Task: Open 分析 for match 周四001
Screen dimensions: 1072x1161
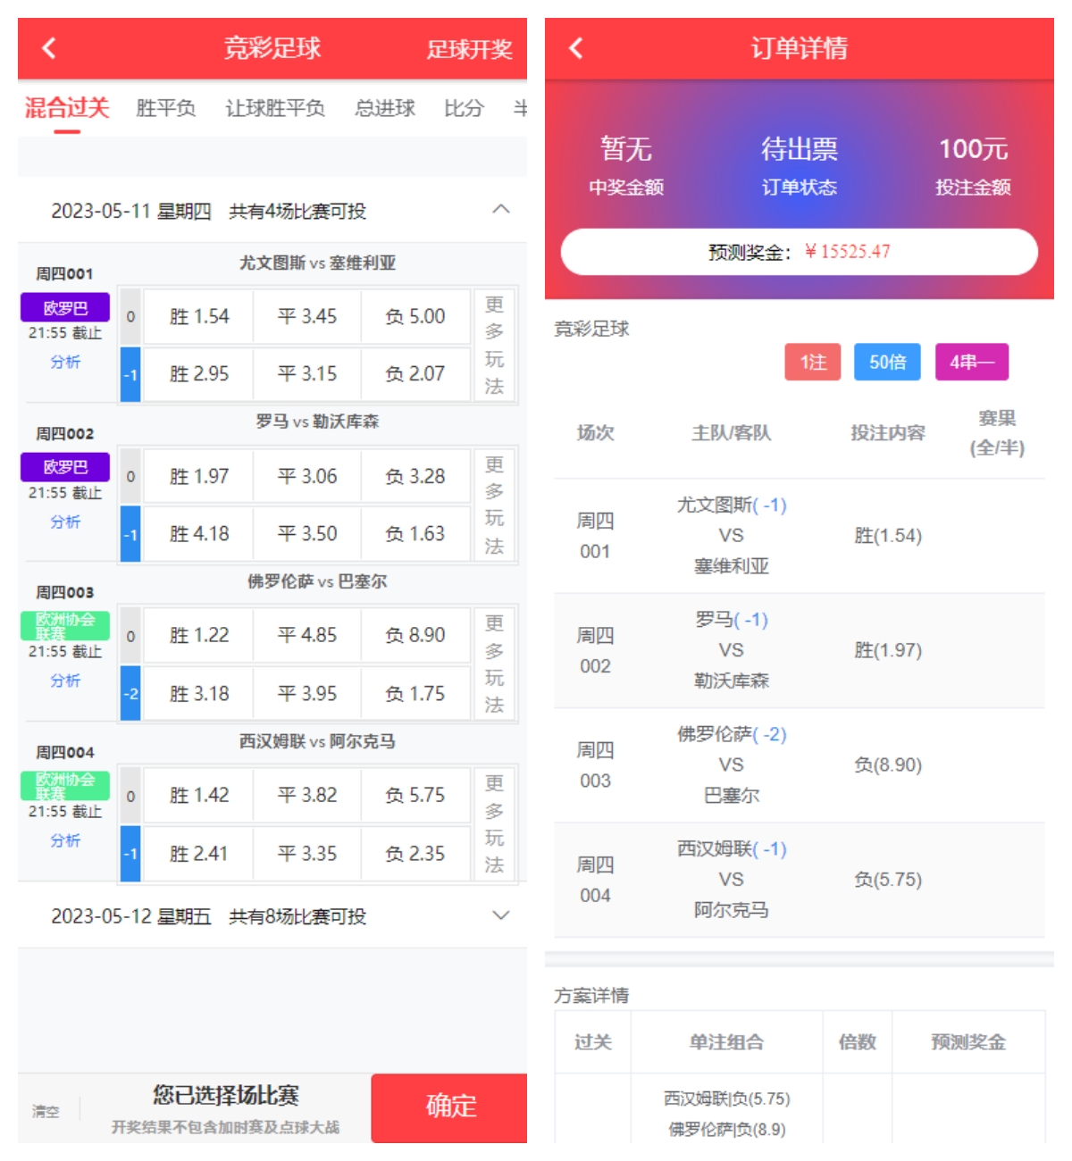Action: tap(65, 362)
